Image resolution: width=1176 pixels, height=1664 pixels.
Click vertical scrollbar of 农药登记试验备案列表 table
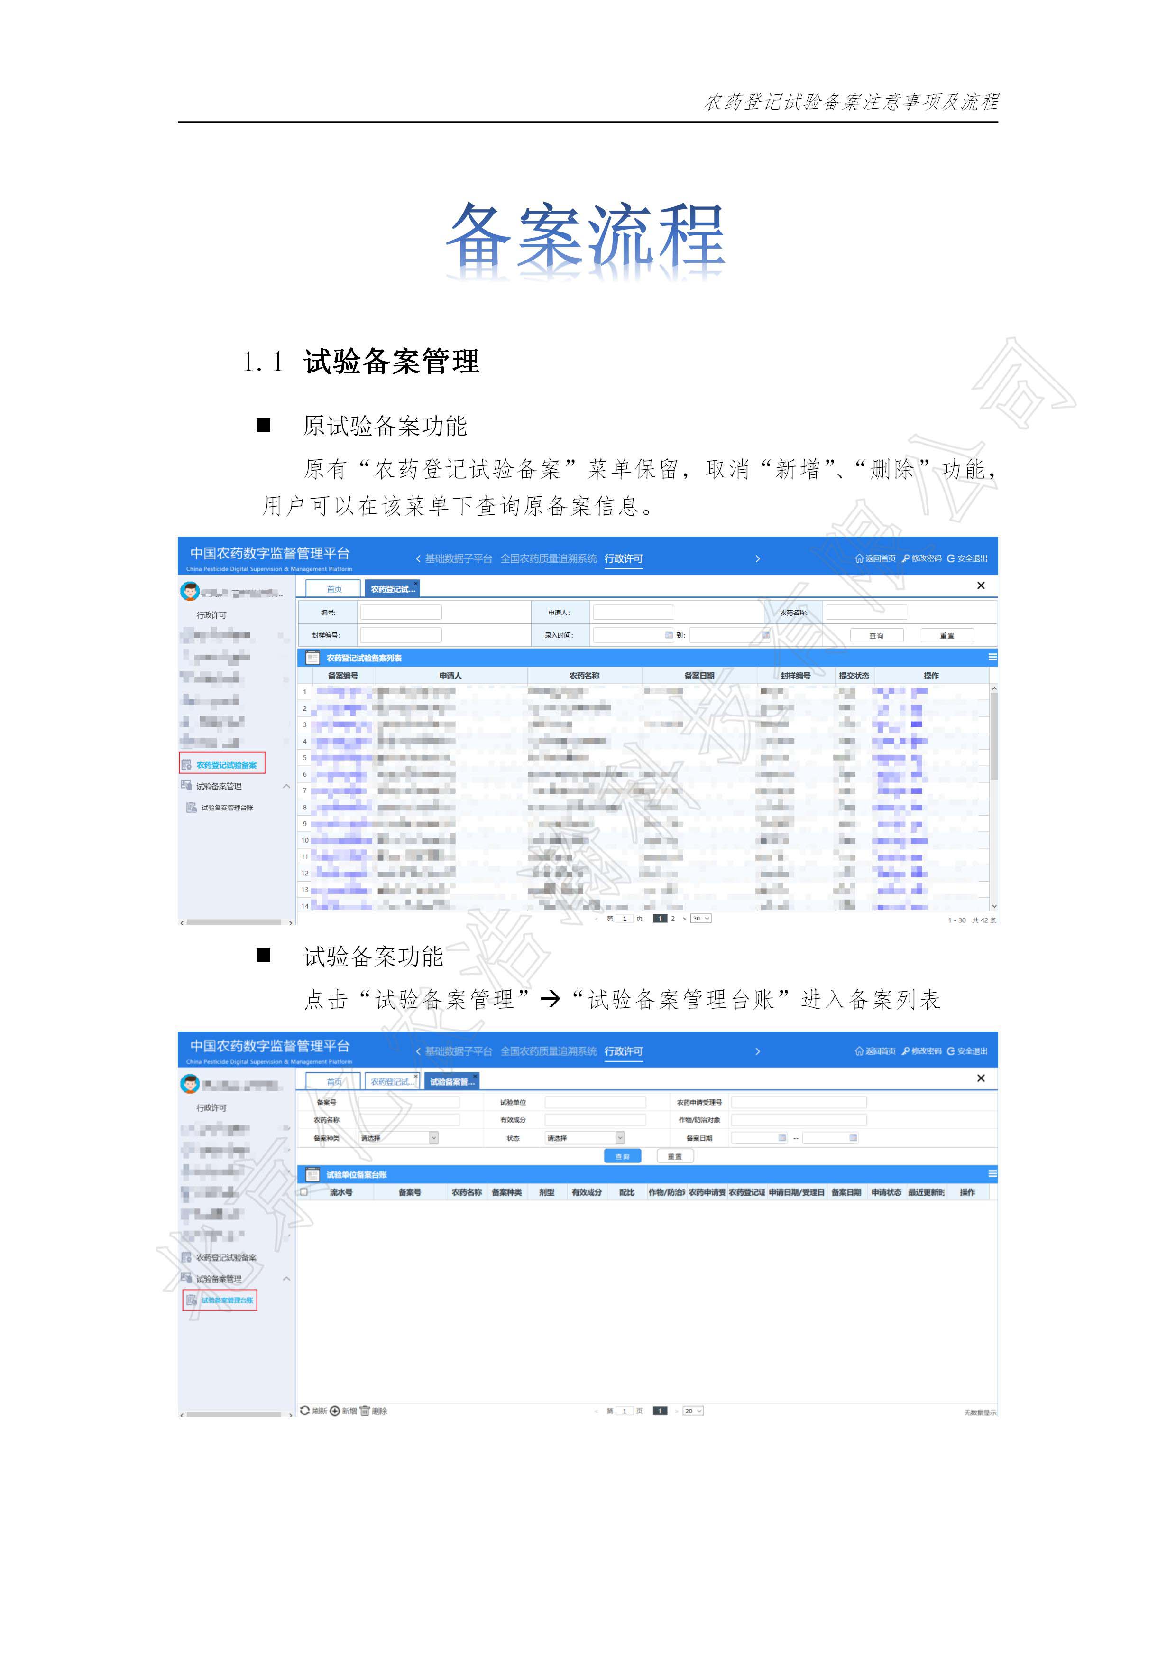click(994, 735)
